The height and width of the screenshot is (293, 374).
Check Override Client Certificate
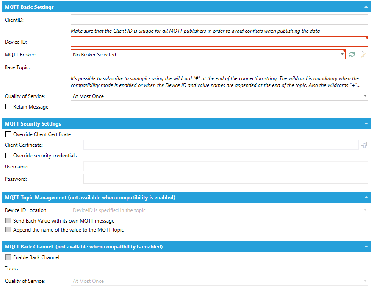pyautogui.click(x=8, y=134)
